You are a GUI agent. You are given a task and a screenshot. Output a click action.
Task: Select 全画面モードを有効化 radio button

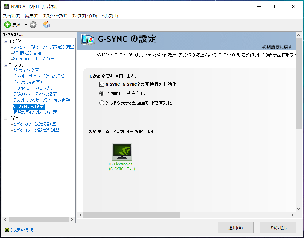[102, 93]
